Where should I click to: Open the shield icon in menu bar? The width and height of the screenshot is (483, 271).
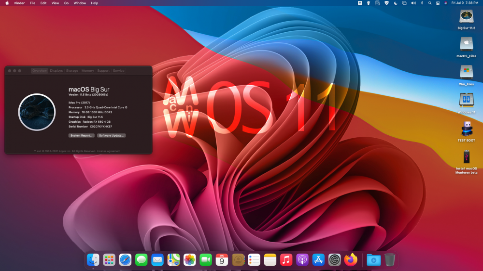386,3
